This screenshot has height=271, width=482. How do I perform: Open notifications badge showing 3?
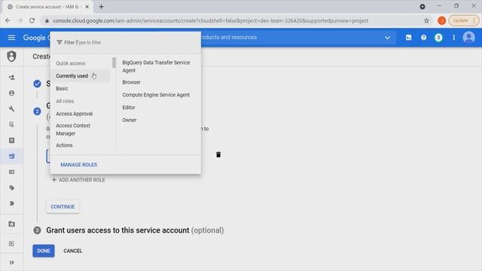click(438, 38)
